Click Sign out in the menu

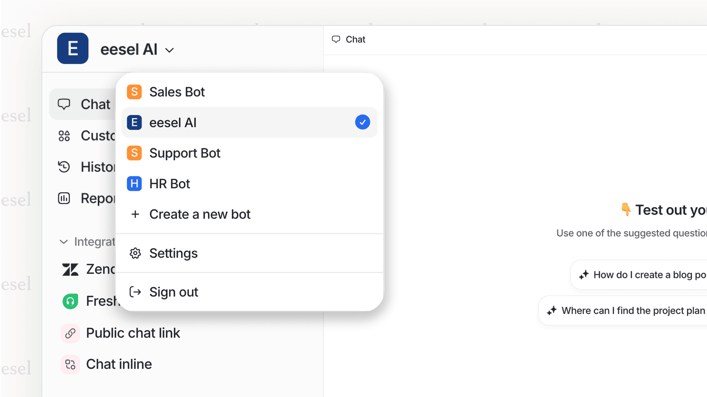tap(173, 292)
